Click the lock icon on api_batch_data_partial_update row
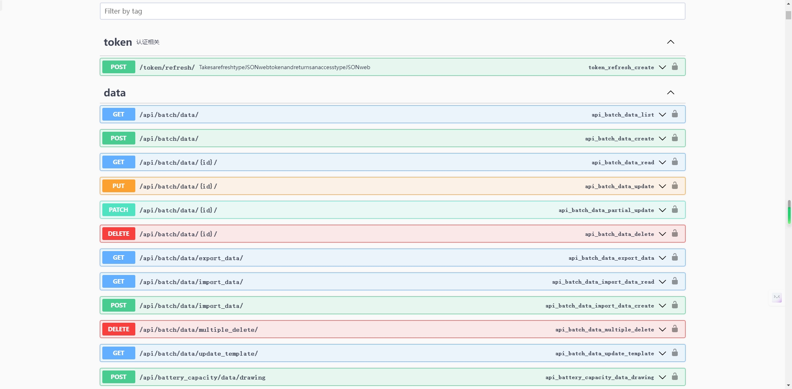This screenshot has width=792, height=389. [x=675, y=209]
